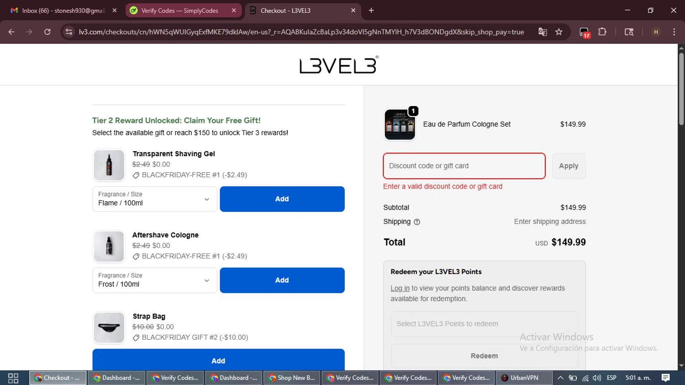Open the Checkout taskbar window
The height and width of the screenshot is (385, 685).
(58, 378)
